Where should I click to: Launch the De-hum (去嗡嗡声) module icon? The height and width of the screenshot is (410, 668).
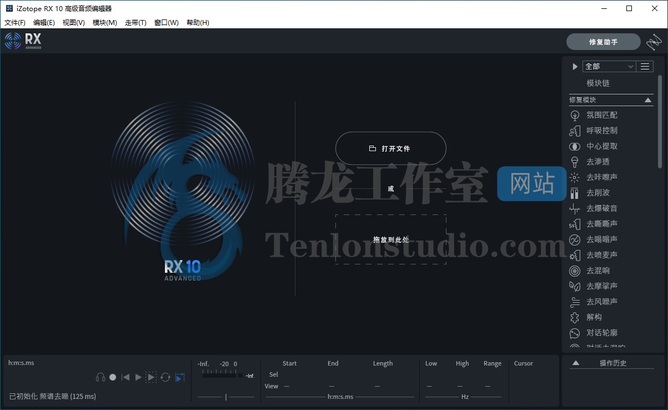(575, 239)
